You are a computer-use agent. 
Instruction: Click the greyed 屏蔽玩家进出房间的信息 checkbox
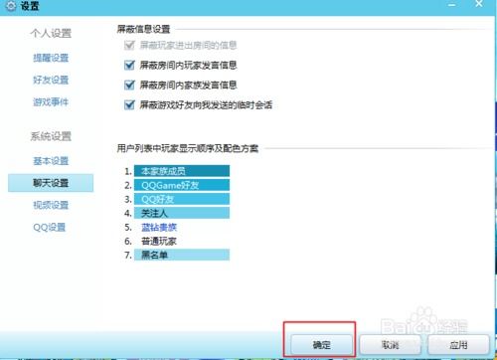129,45
